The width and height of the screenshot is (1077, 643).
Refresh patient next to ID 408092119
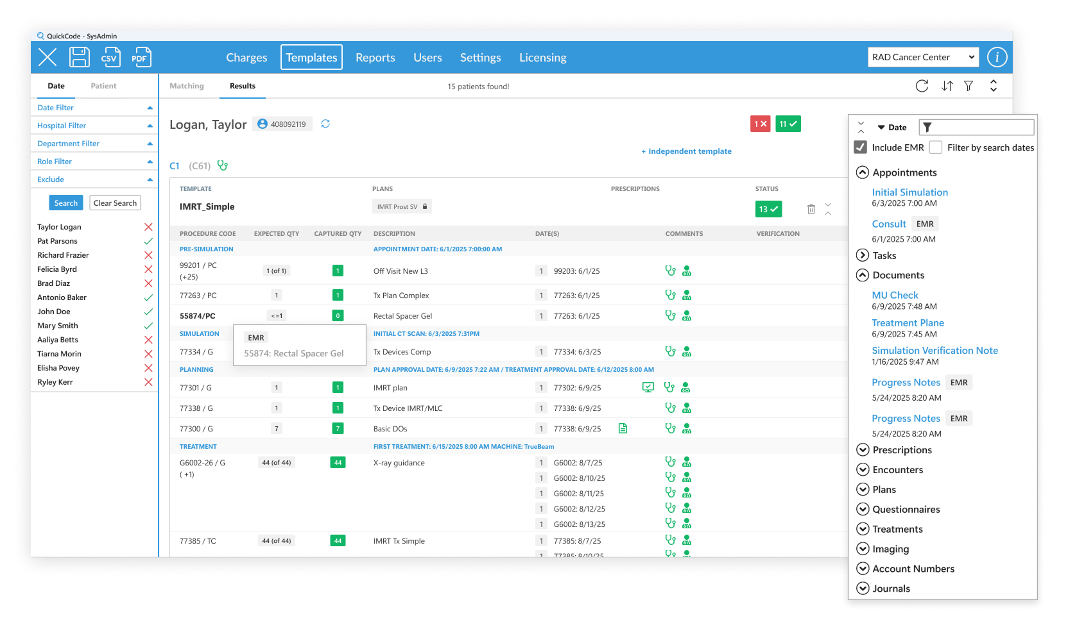pyautogui.click(x=325, y=124)
